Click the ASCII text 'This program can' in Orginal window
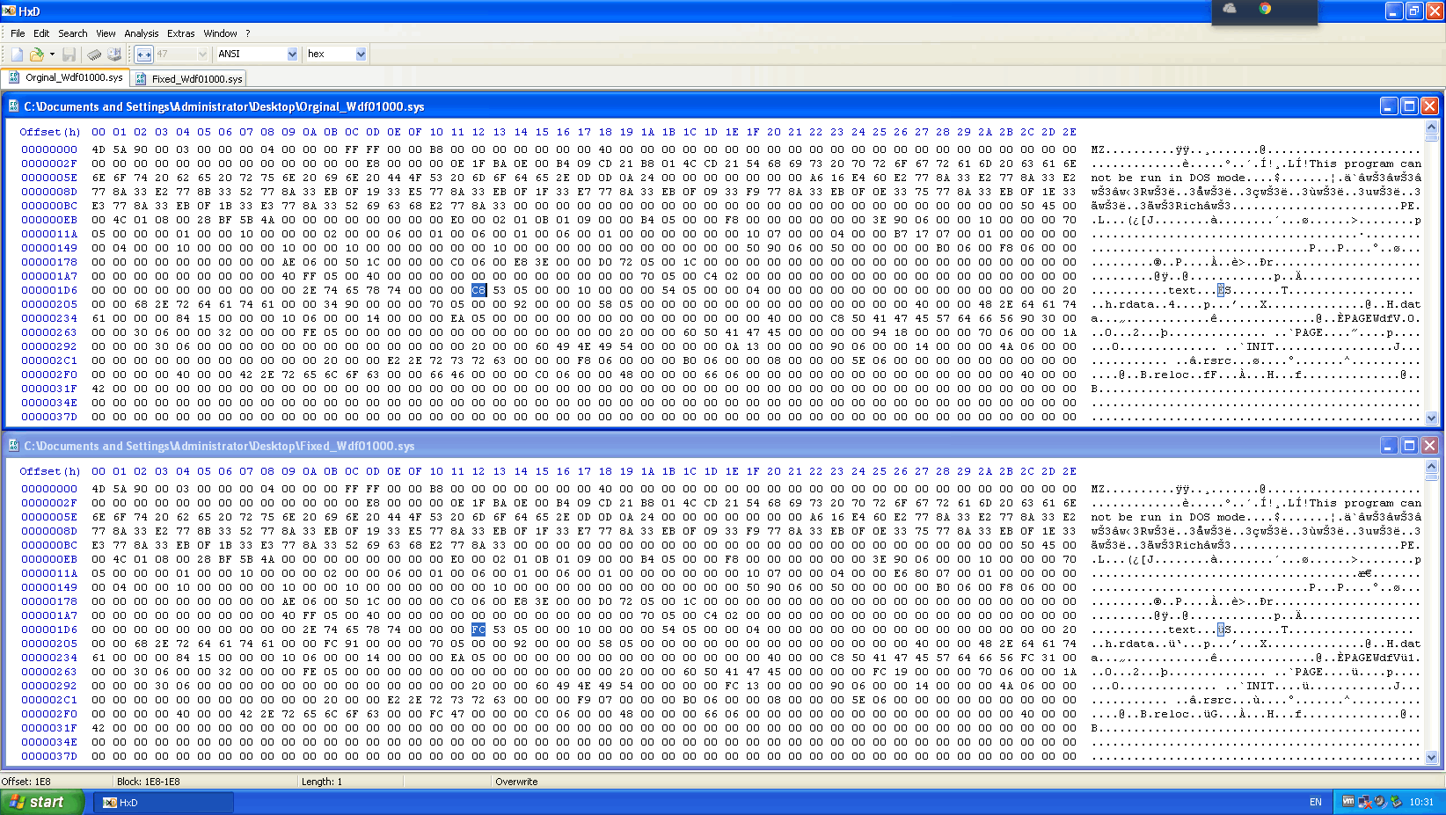This screenshot has width=1446, height=815. click(x=1364, y=164)
